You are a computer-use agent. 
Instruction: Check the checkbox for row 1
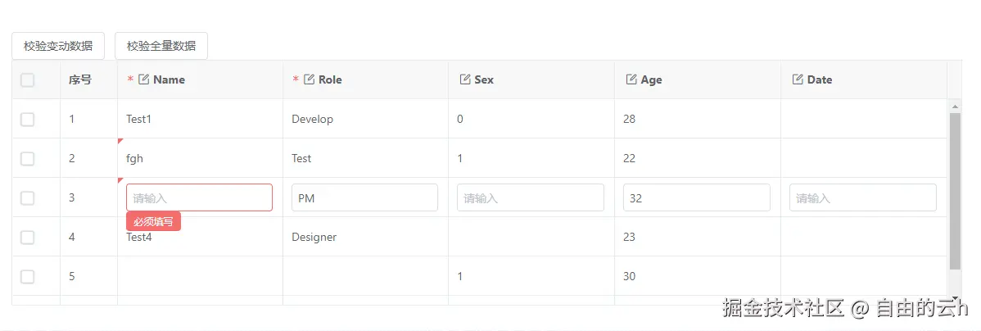28,120
